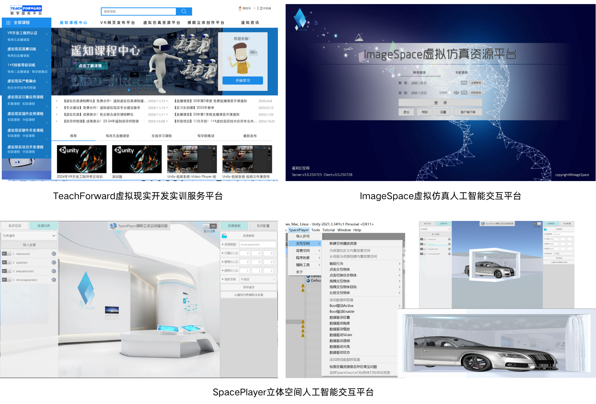The height and width of the screenshot is (404, 596).
Task: Toggle the avaspacerobot ON switch in lobby SpacePlayer
Action: click(7, 271)
